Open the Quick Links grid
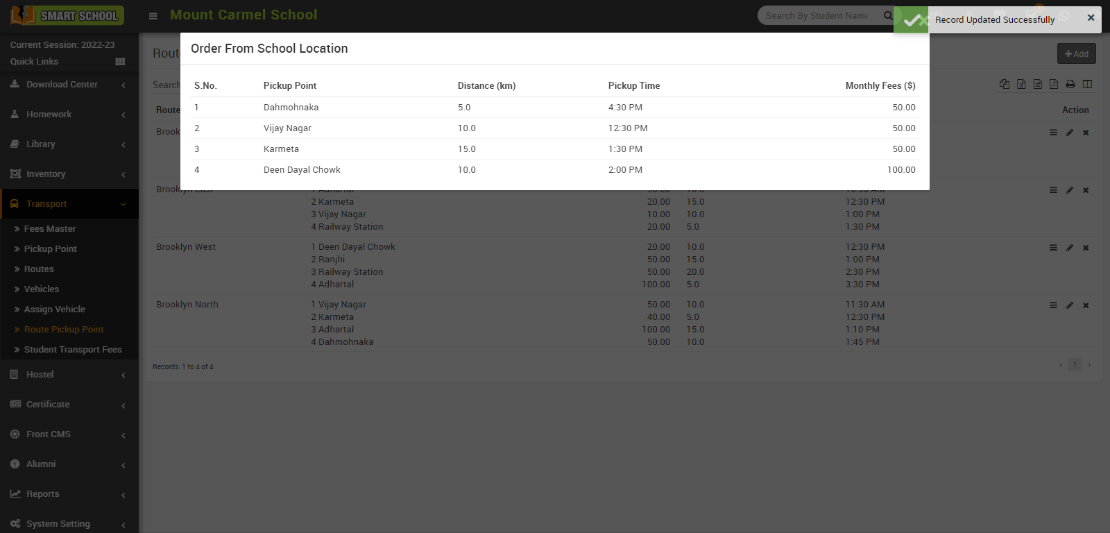Image resolution: width=1110 pixels, height=533 pixels. (120, 62)
